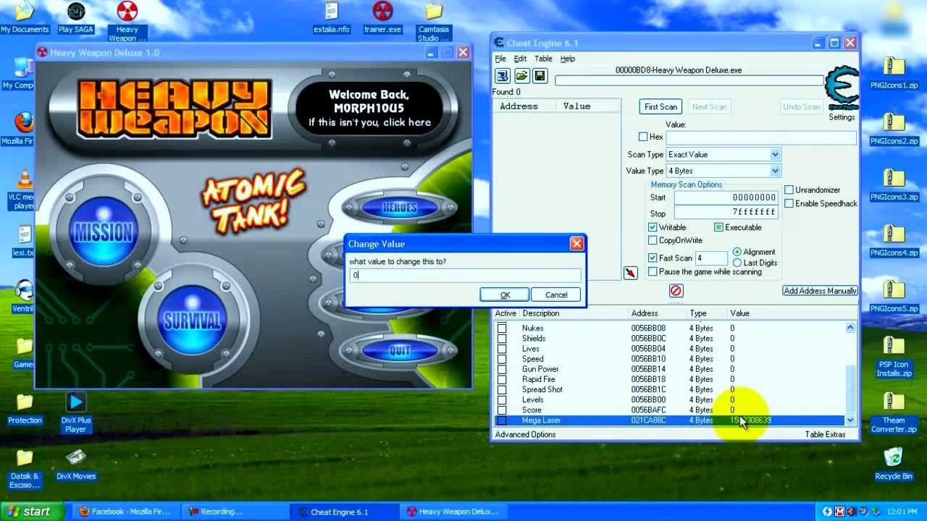Image resolution: width=927 pixels, height=521 pixels.
Task: Open the DivX Plus Player desktop icon
Action: [x=75, y=413]
